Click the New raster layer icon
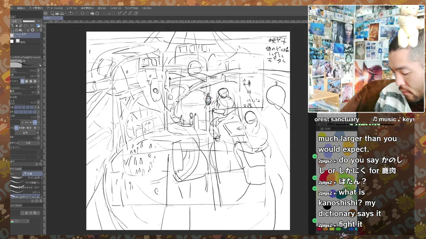The image size is (426, 239). tap(12, 30)
